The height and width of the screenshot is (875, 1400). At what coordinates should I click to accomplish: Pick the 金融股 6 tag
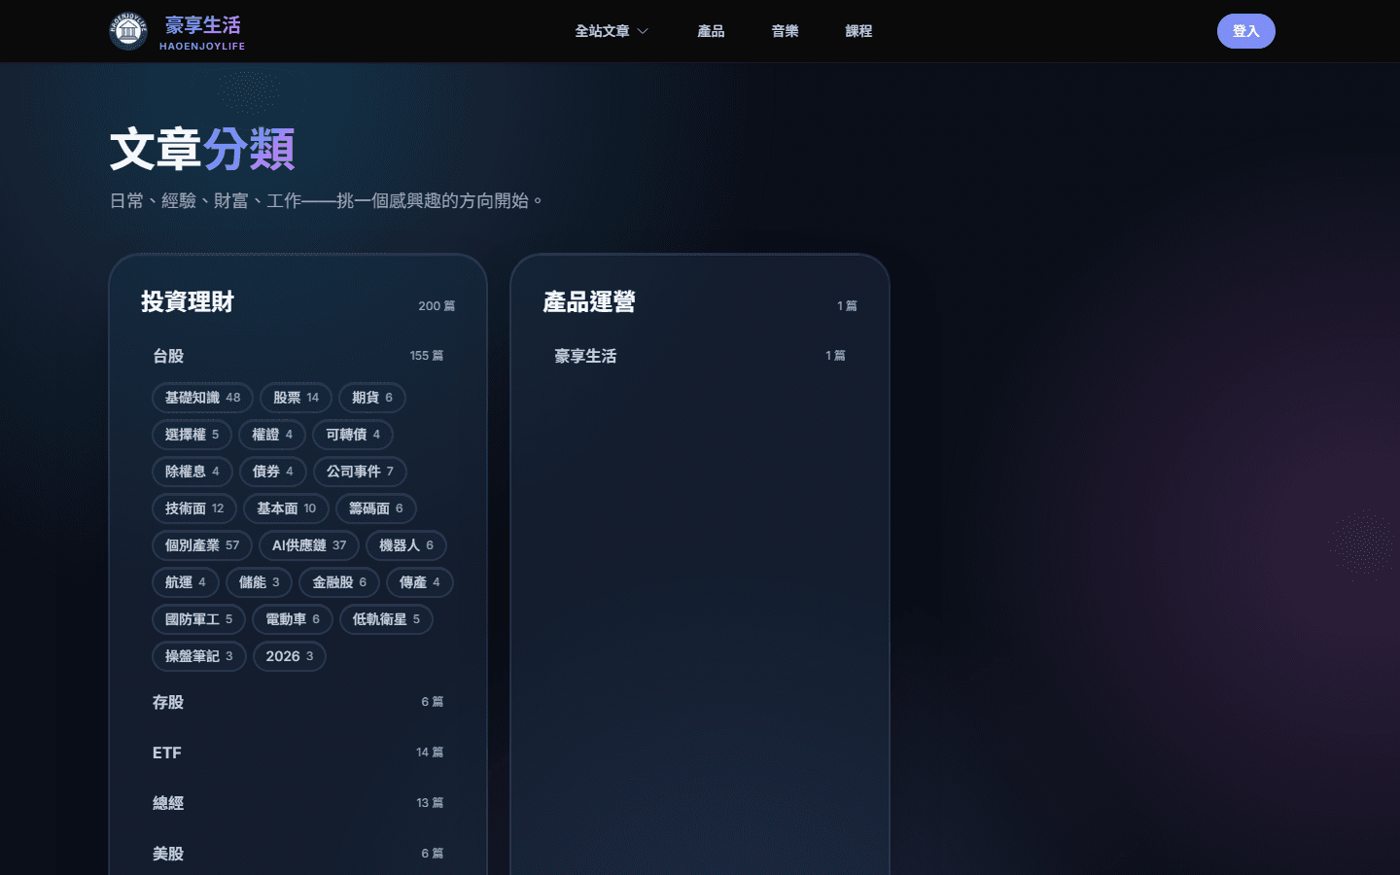(x=339, y=582)
